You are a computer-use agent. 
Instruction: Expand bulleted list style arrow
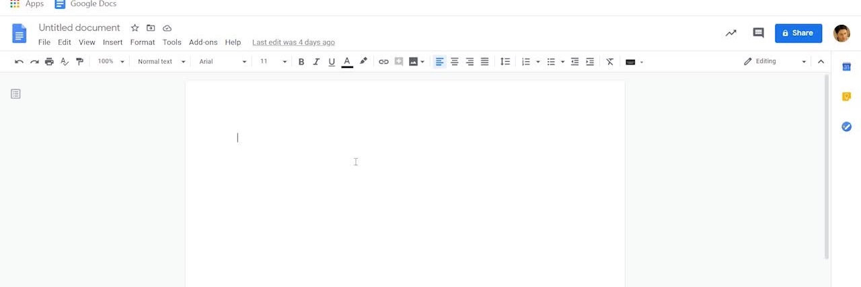pos(562,62)
